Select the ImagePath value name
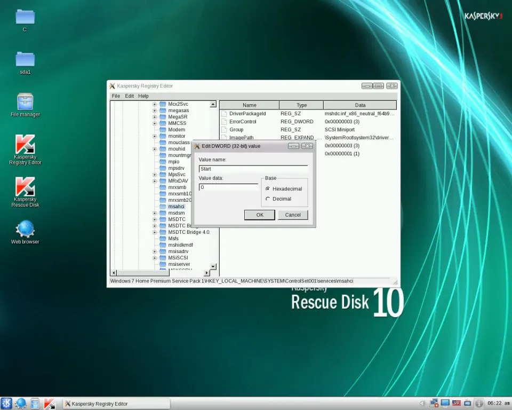512x410 pixels. click(241, 138)
